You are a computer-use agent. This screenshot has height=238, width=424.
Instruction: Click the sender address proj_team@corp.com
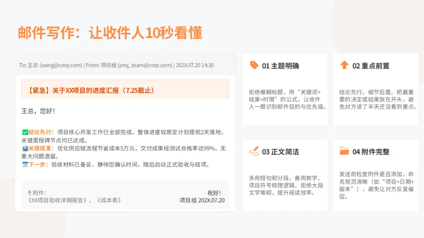pyautogui.click(x=144, y=65)
